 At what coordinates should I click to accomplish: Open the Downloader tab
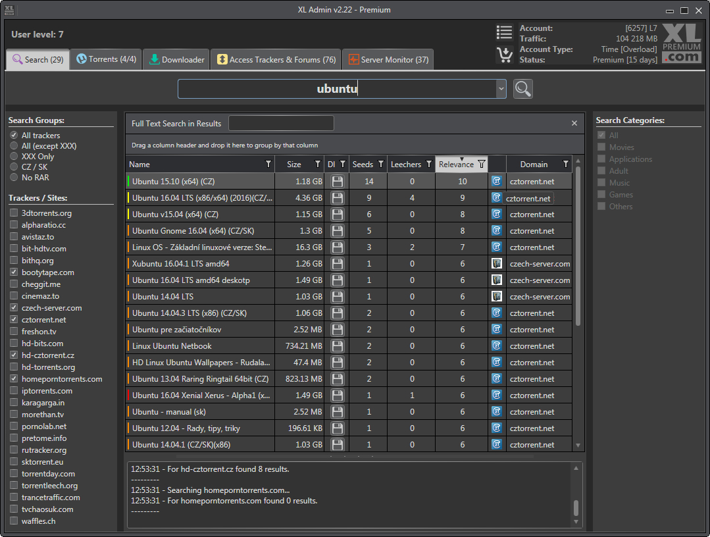[176, 59]
